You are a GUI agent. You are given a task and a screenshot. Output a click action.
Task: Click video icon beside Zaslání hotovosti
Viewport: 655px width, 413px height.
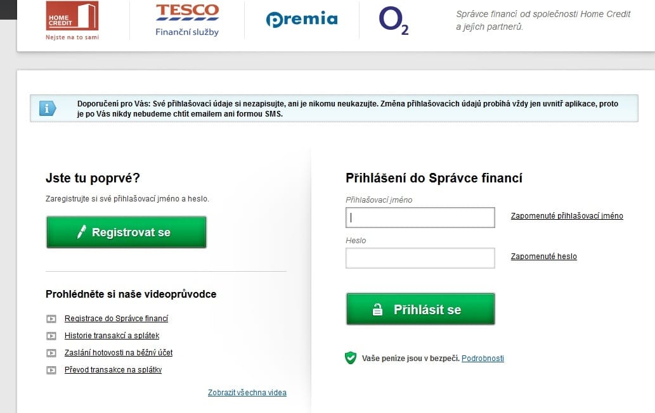[x=51, y=353]
